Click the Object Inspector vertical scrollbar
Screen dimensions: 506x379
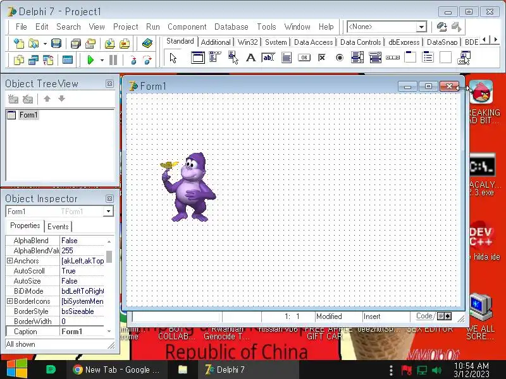(109, 286)
